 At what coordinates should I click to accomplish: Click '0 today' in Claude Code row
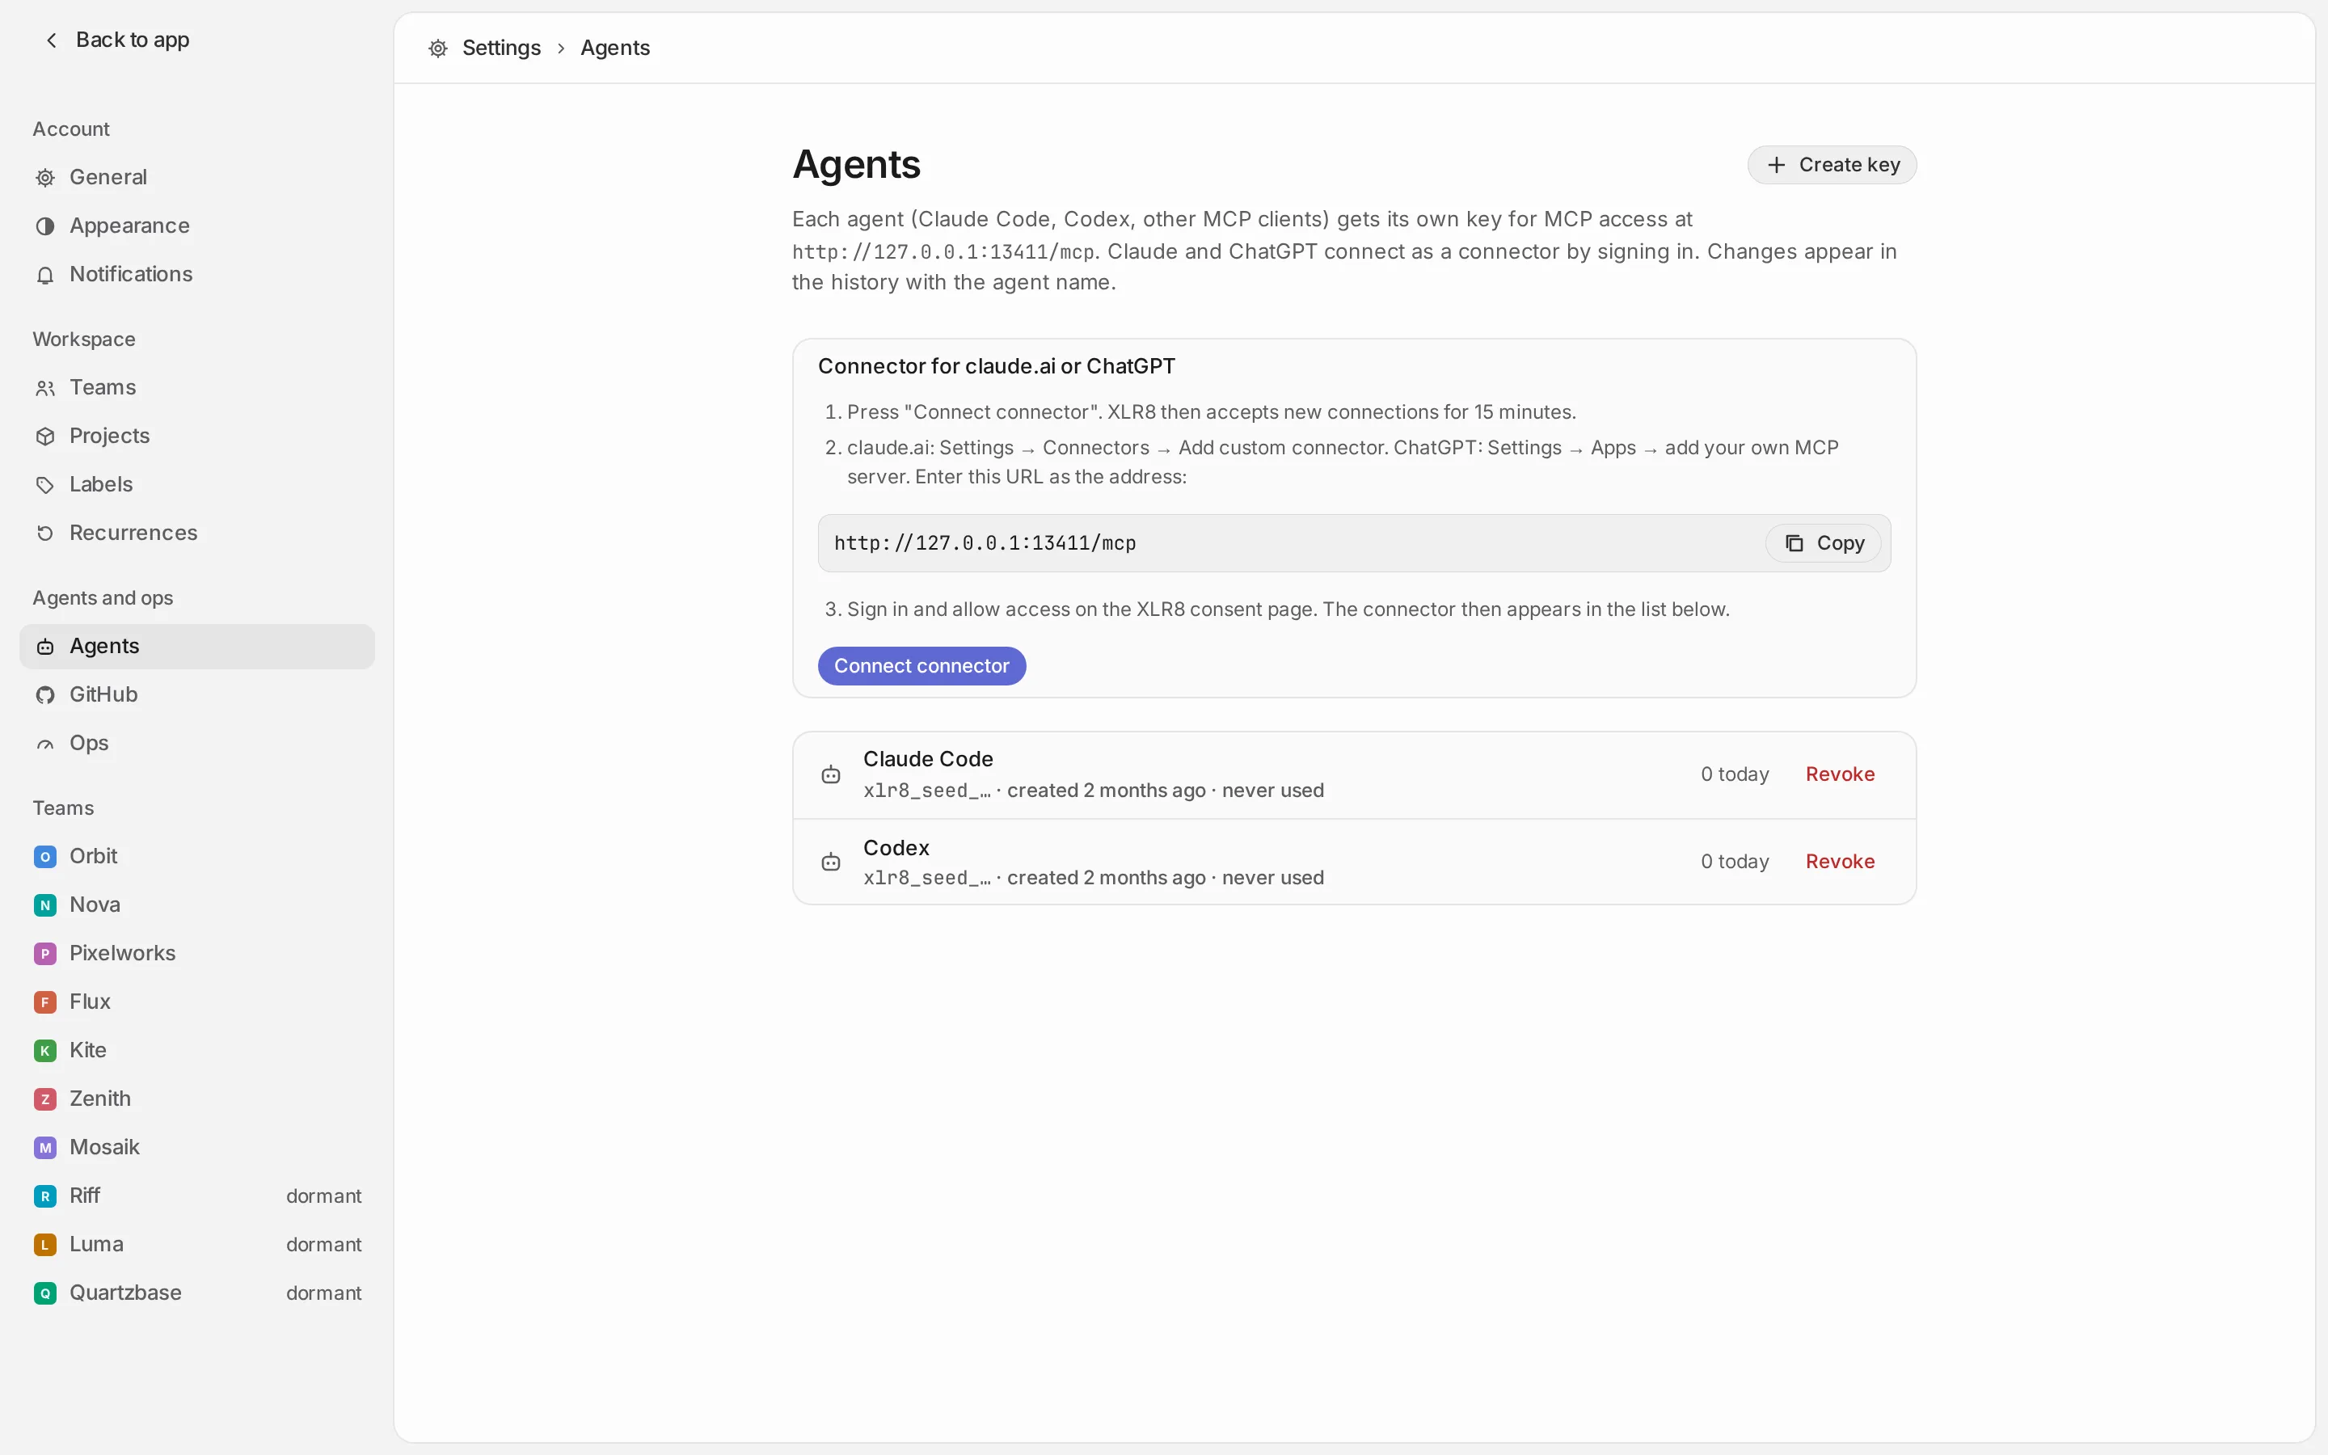pos(1735,774)
